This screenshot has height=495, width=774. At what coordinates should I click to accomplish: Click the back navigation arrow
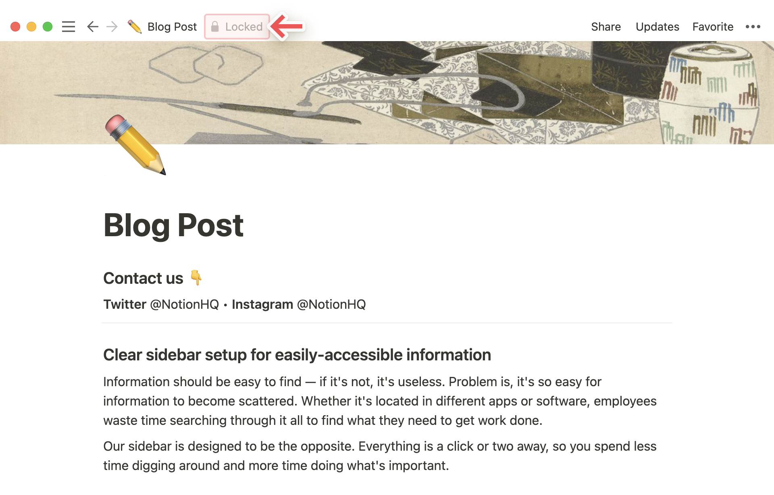[x=93, y=26]
